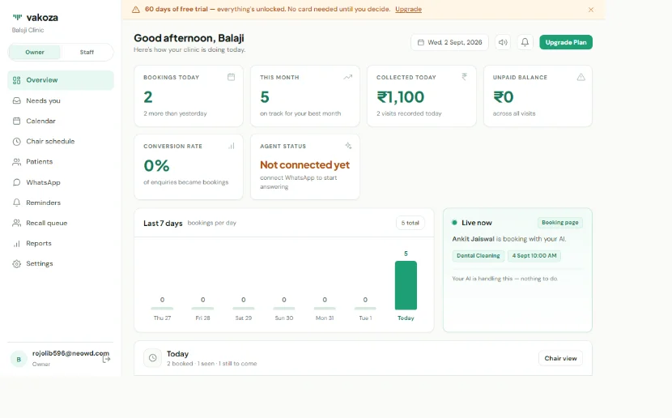672x418 pixels.
Task: Open the Wed, 2 Sept, 2026 date picker
Action: [x=449, y=42]
